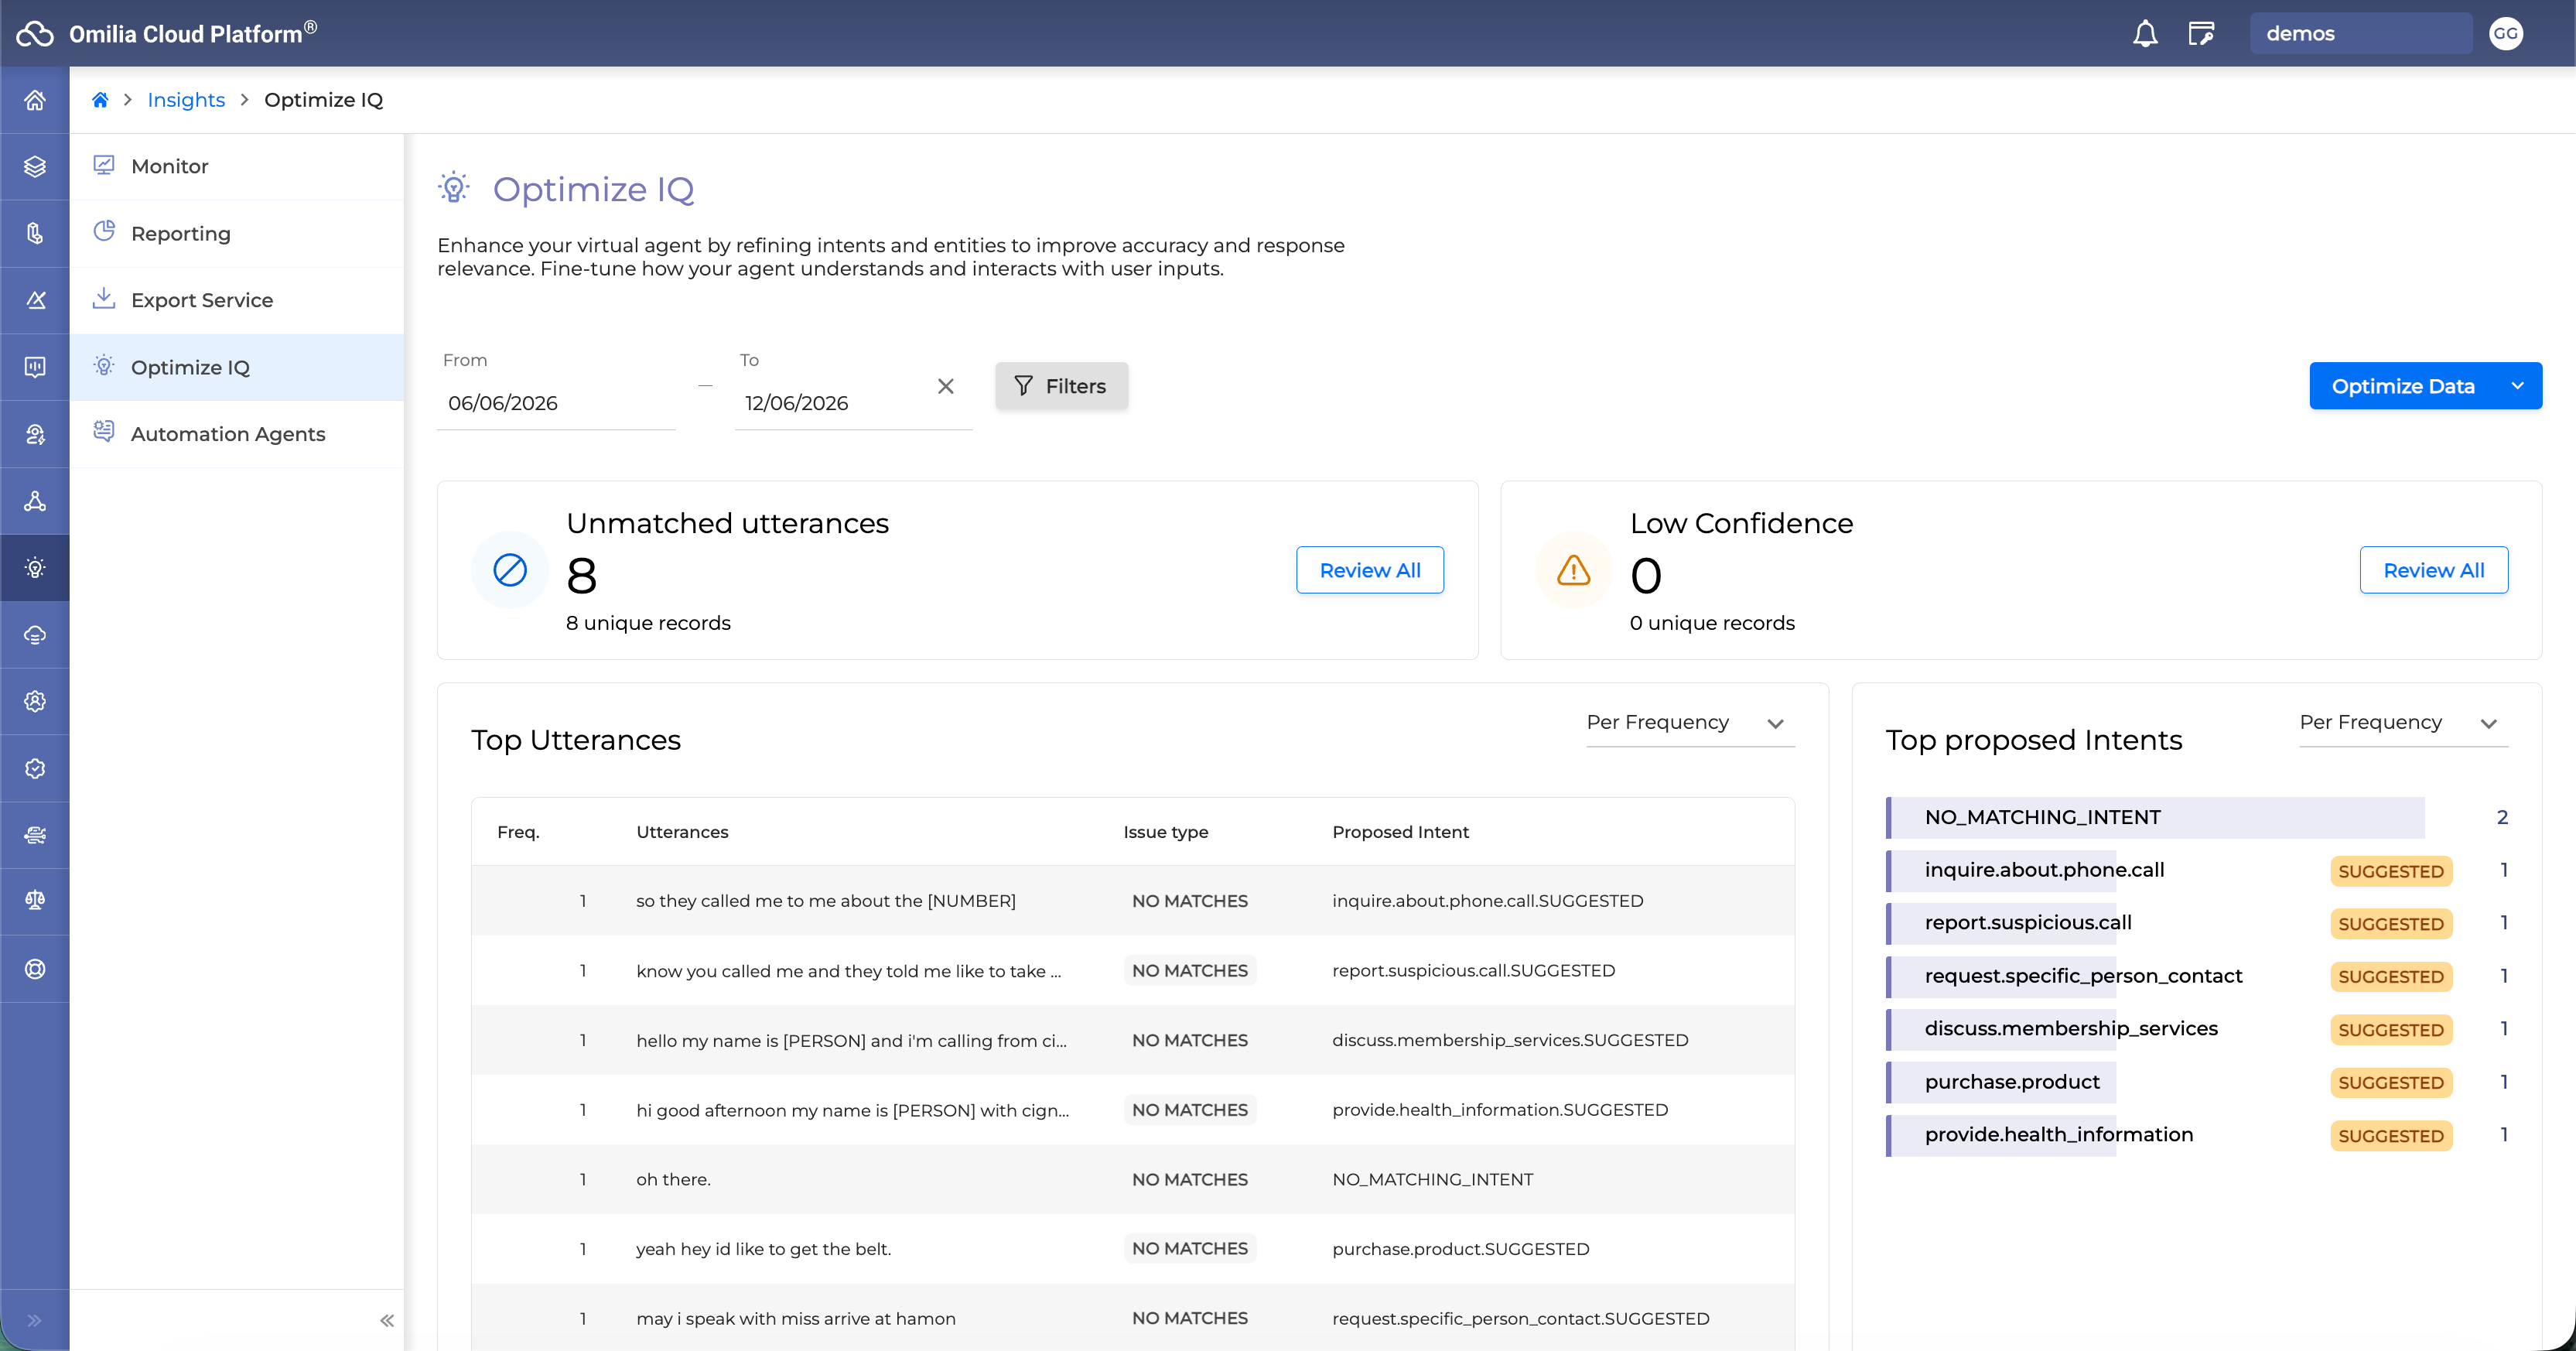Open Top proposed Intents Per Frequency dropdown
The height and width of the screenshot is (1351, 2576).
point(2403,723)
